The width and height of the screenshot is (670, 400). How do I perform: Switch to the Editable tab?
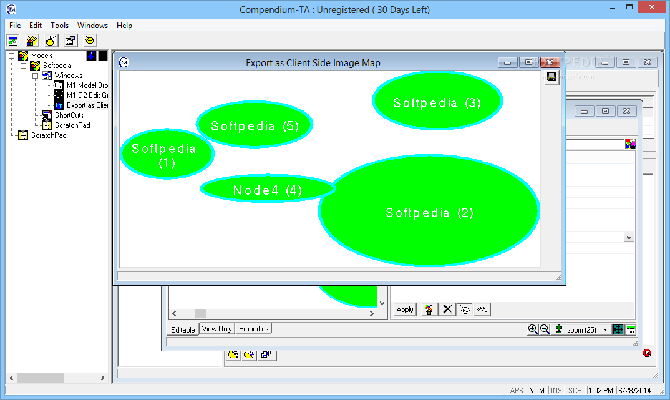point(183,329)
